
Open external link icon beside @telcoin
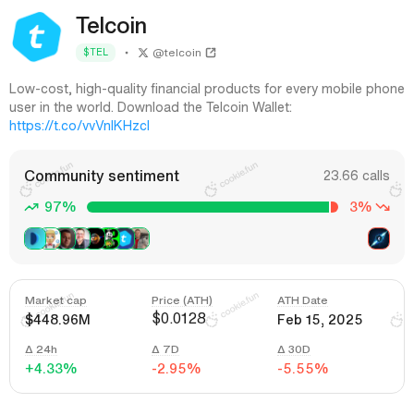(x=211, y=53)
